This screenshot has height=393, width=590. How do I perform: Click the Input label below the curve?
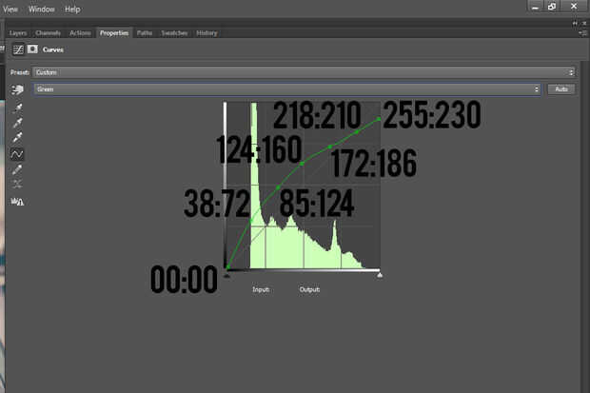261,289
